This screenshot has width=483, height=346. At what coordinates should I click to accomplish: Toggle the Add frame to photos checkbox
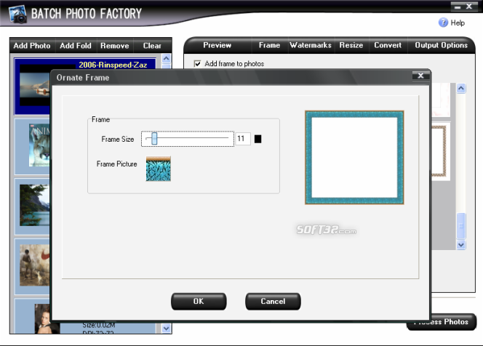(197, 64)
